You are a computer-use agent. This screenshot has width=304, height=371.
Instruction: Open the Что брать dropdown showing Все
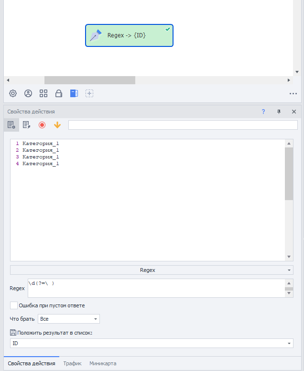coord(69,319)
